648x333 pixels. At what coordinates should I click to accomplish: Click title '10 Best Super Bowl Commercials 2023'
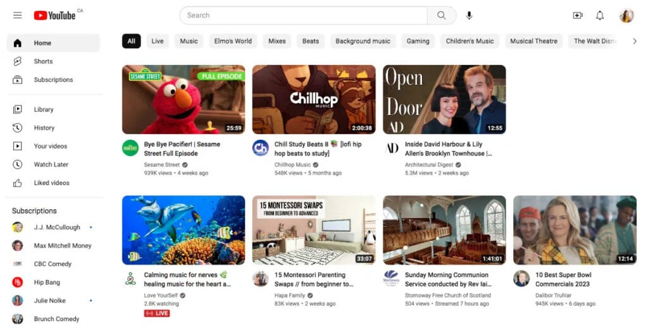point(563,279)
